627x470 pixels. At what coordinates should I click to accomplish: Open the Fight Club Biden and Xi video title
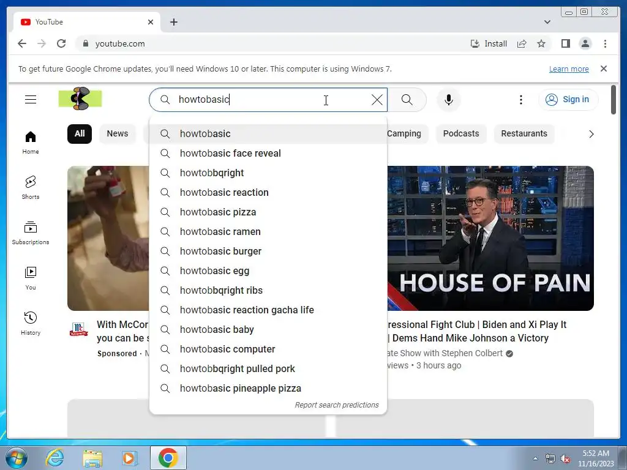coord(478,331)
